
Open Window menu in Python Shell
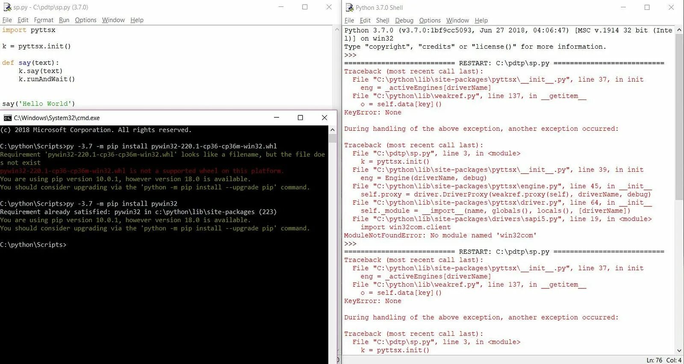pos(457,21)
